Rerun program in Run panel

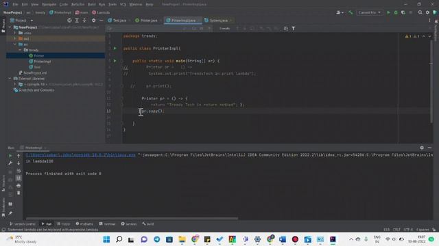tap(10, 156)
